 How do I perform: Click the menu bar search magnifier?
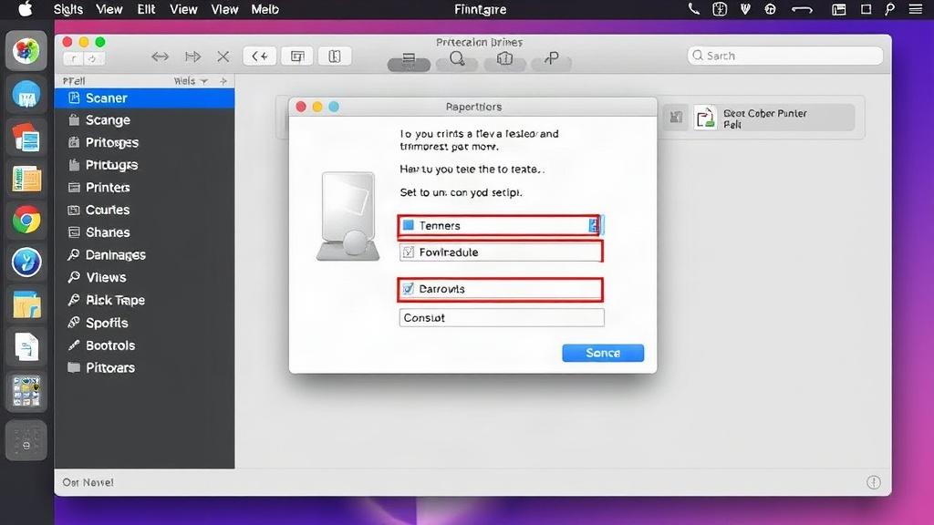point(889,9)
